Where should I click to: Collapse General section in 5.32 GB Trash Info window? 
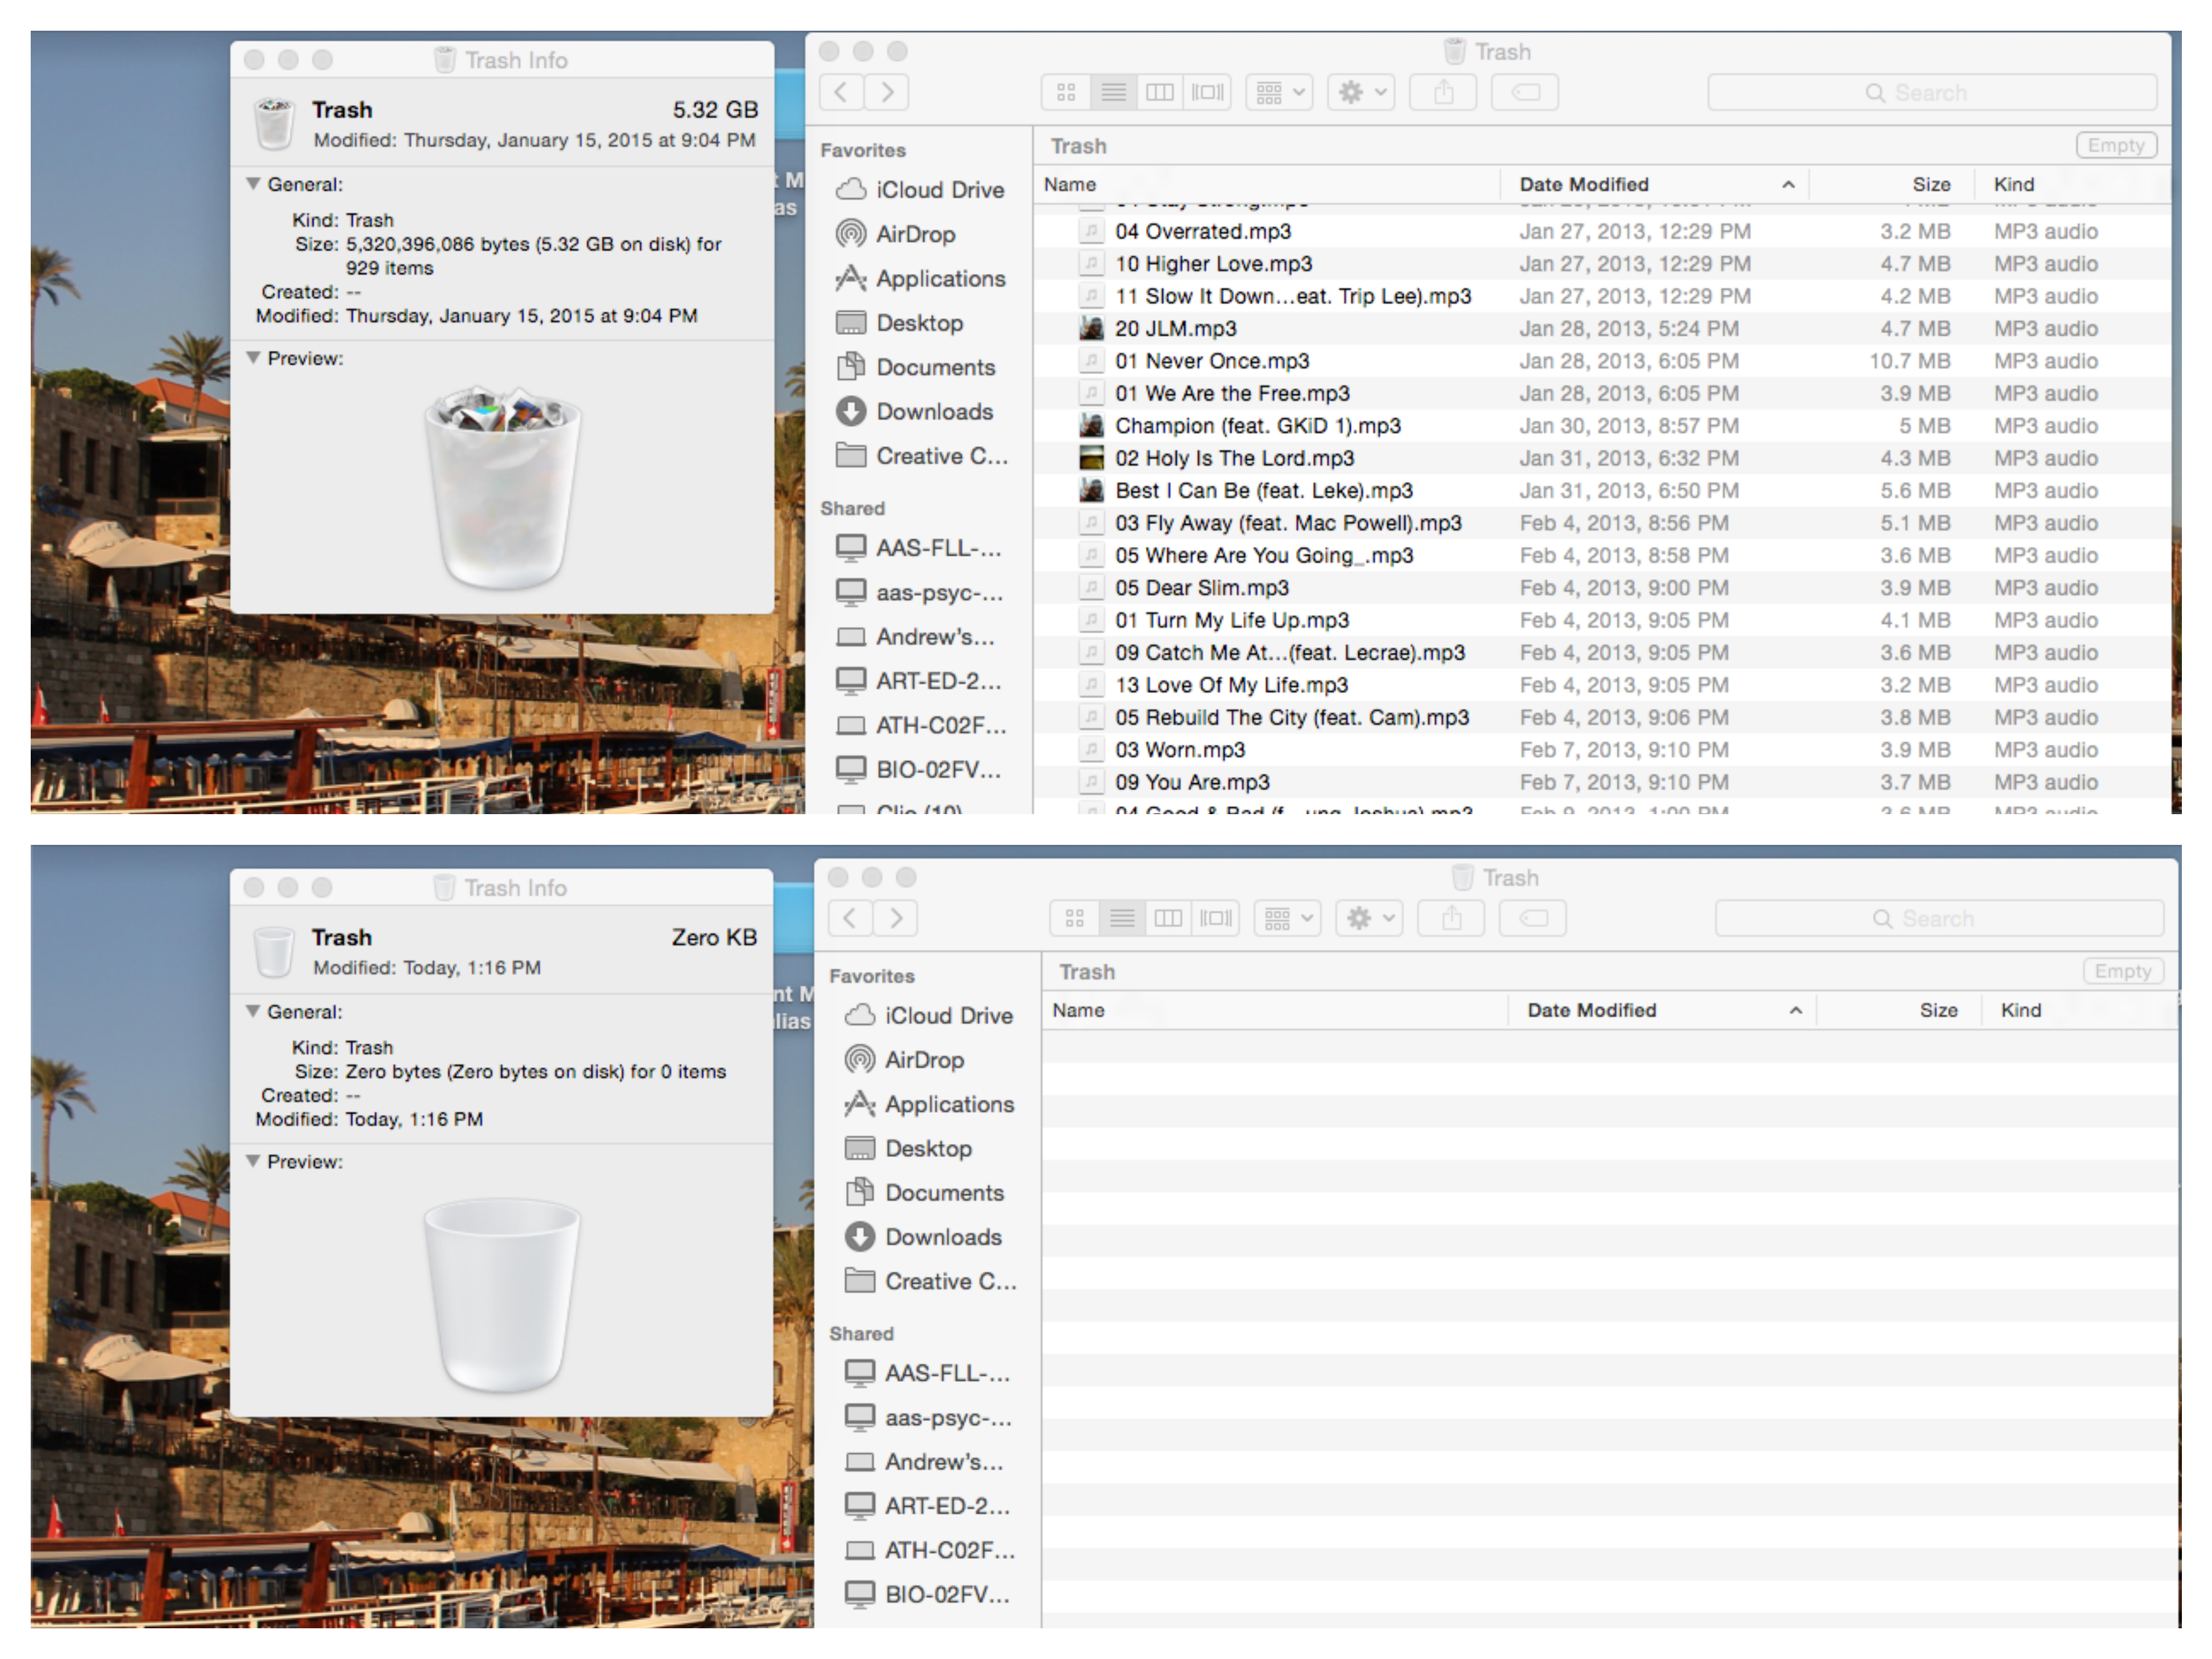254,184
